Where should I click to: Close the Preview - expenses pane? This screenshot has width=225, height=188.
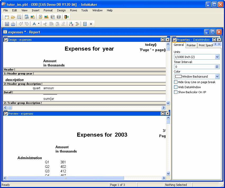click(x=167, y=114)
